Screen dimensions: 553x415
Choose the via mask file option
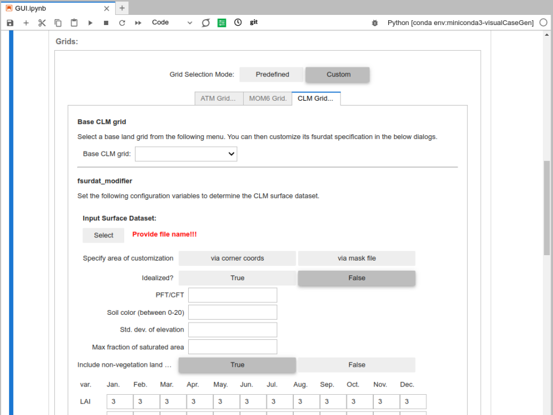(357, 258)
